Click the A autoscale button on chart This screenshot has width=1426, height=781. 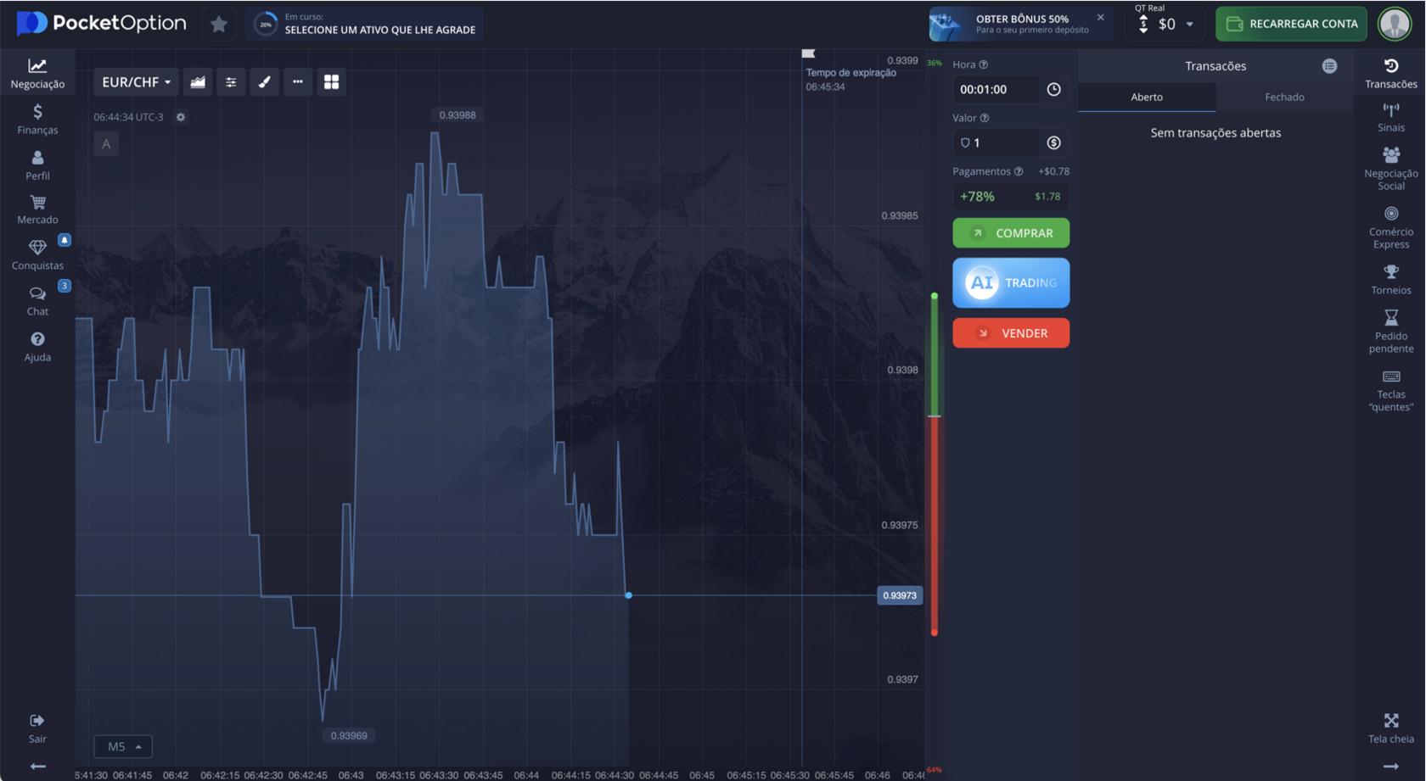pyautogui.click(x=106, y=144)
